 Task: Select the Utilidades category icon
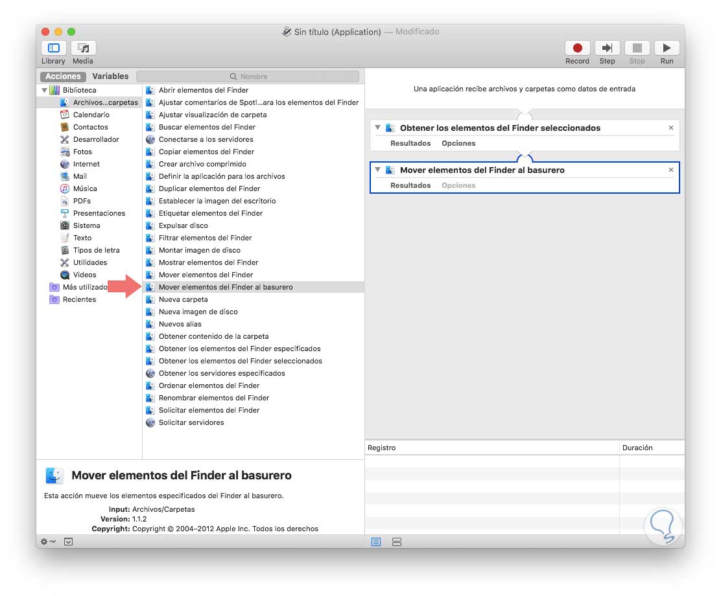point(65,262)
